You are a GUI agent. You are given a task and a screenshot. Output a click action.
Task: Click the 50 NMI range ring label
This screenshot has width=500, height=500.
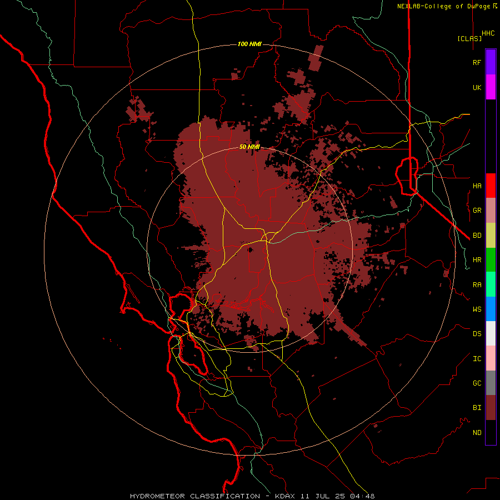tap(249, 147)
